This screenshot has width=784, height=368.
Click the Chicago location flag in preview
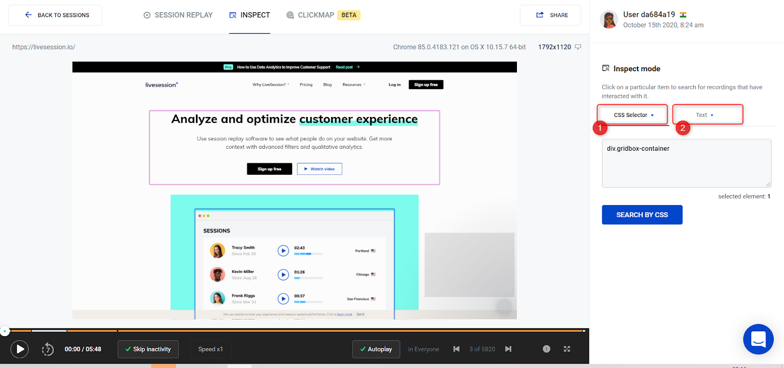(373, 274)
